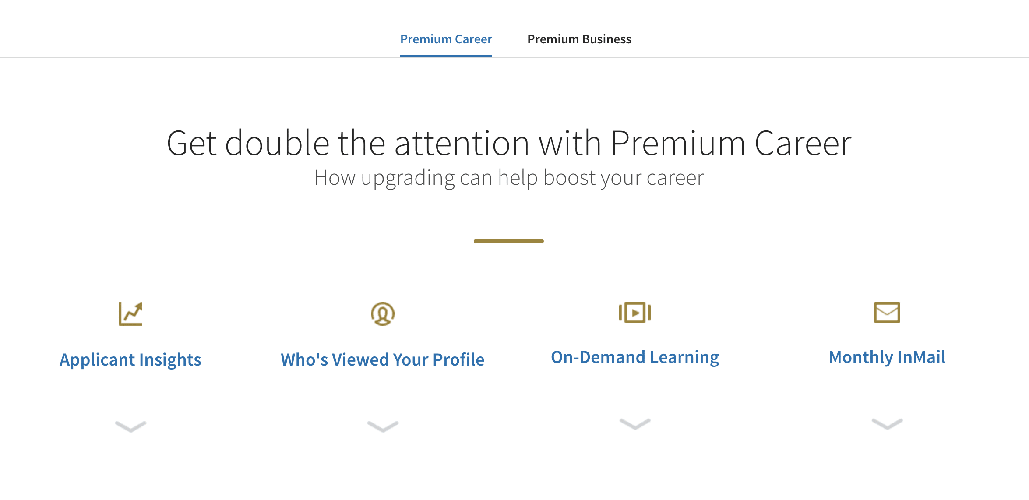Select the Premium Career tab
Screen dimensions: 1029x500
[x=446, y=39]
